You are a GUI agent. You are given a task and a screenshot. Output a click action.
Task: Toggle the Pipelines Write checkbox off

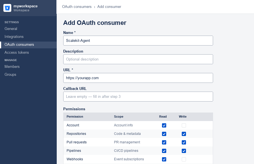(184, 151)
